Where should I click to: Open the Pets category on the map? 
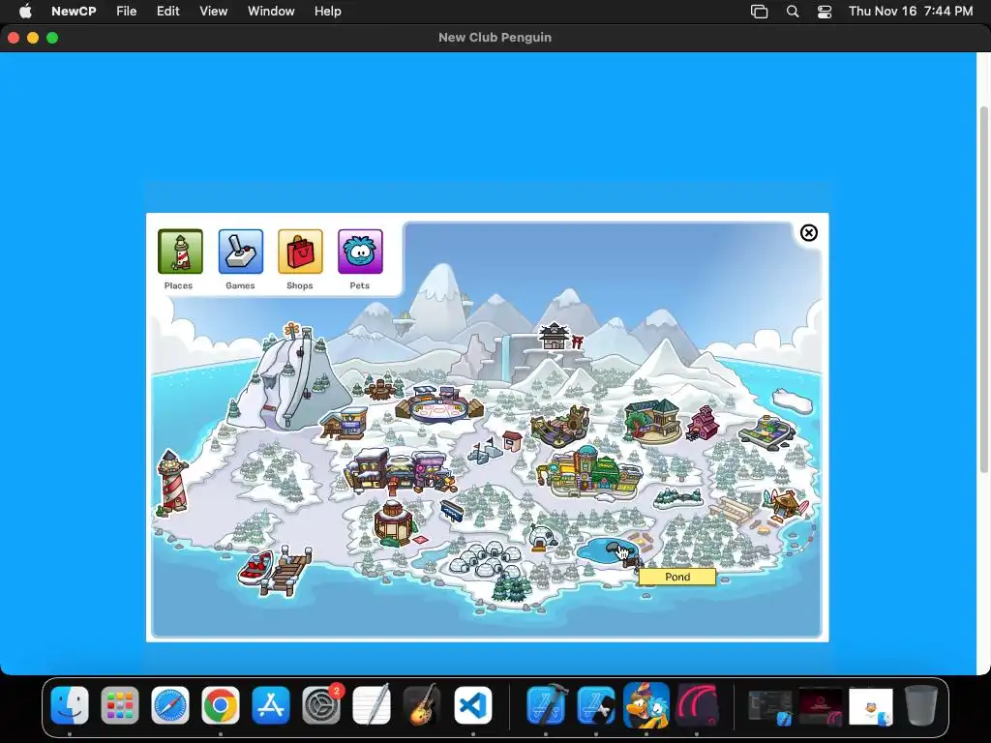pyautogui.click(x=360, y=252)
